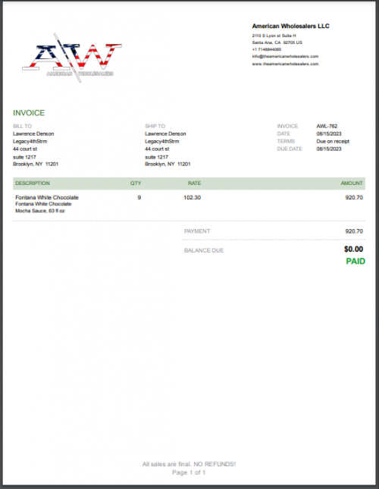Click the green PAID status
The width and height of the screenshot is (379, 489).
click(356, 262)
